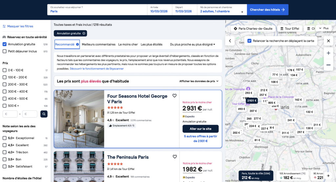Select the Meilleurs commentaires sort tab
The image size is (336, 182).
(98, 44)
